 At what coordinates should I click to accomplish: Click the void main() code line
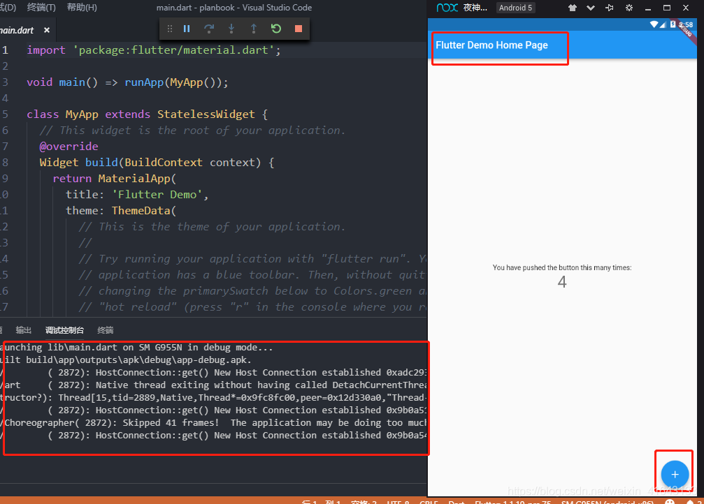point(127,82)
